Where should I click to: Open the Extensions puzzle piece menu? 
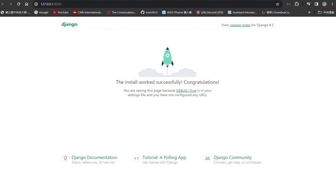point(297,4)
